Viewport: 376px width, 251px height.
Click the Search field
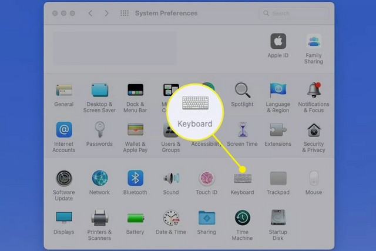point(294,13)
